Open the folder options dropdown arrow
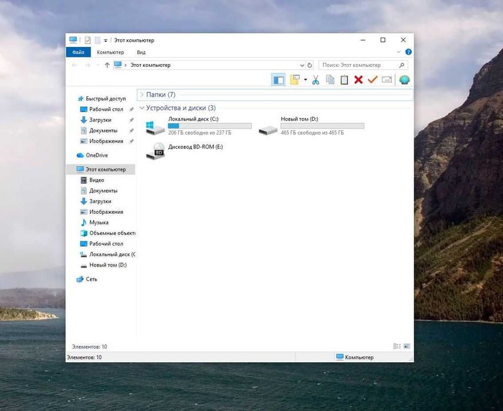This screenshot has width=503, height=411. [305, 80]
